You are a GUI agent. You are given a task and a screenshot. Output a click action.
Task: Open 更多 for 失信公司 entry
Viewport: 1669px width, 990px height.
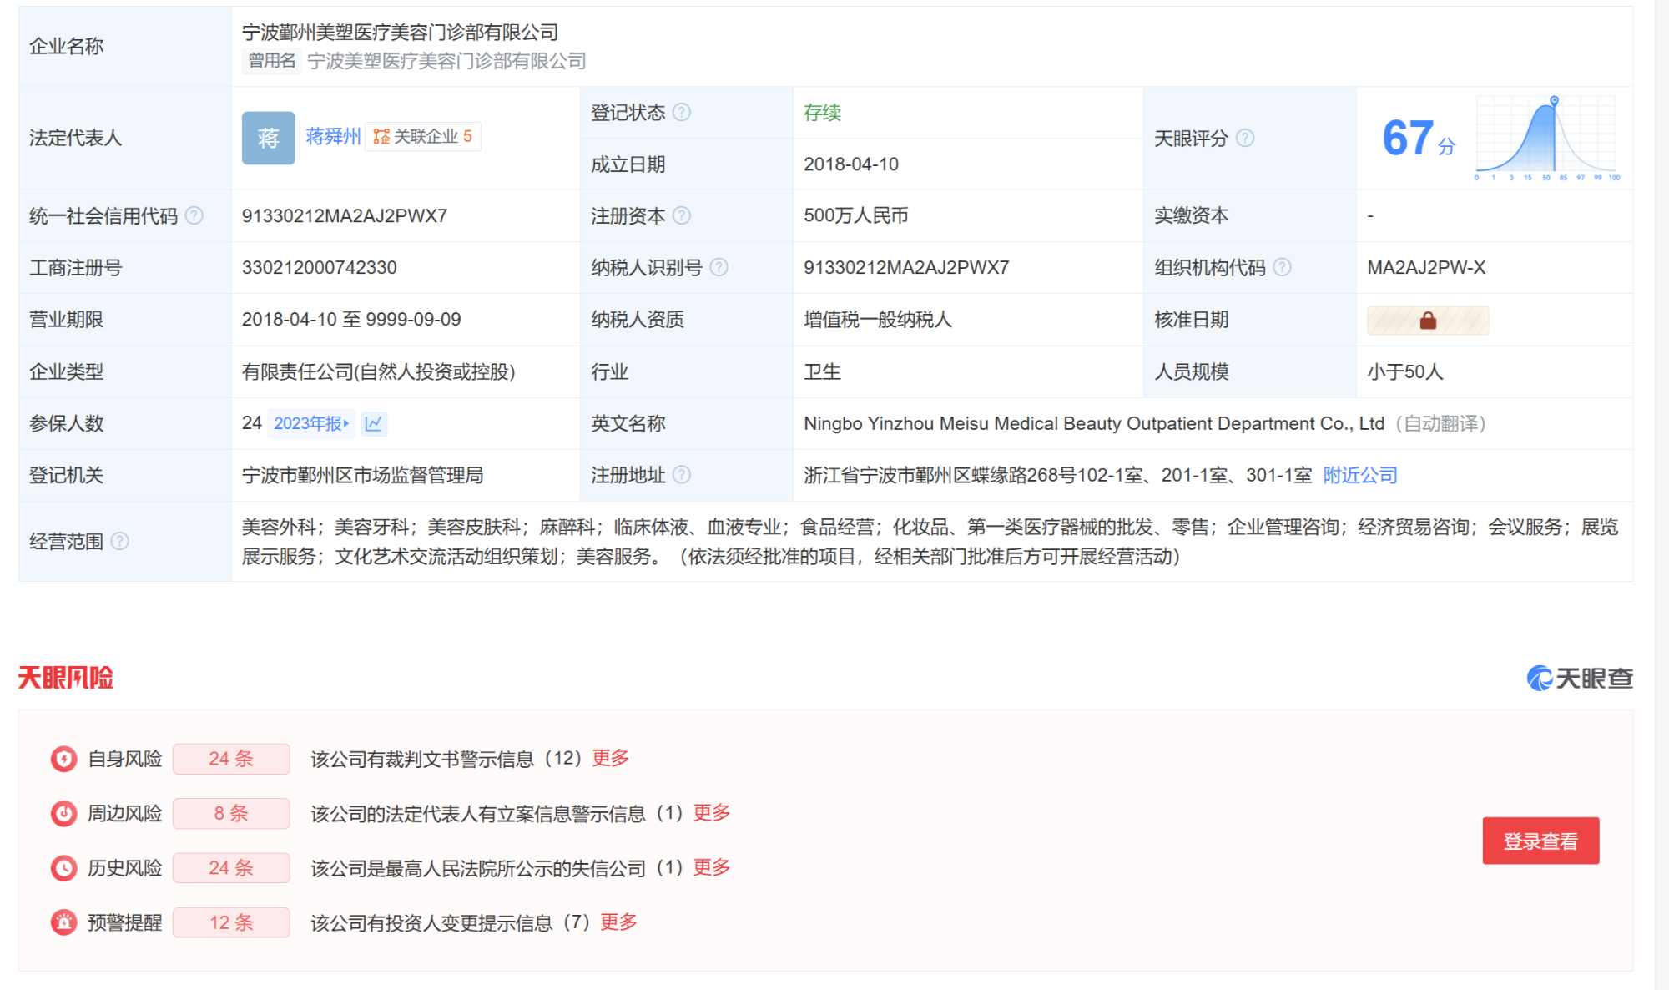coord(712,867)
